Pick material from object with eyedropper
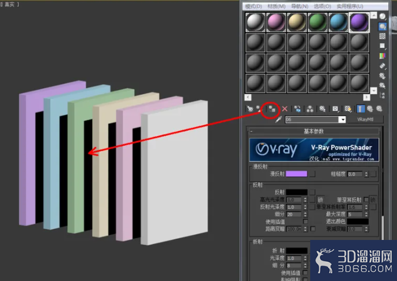The height and width of the screenshot is (281, 397). pyautogui.click(x=278, y=119)
